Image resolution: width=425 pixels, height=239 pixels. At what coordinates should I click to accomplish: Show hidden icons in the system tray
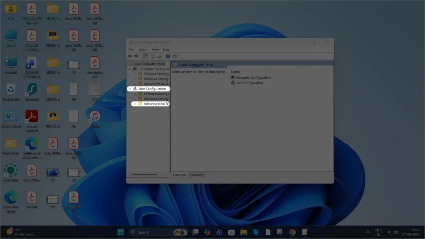pos(368,232)
